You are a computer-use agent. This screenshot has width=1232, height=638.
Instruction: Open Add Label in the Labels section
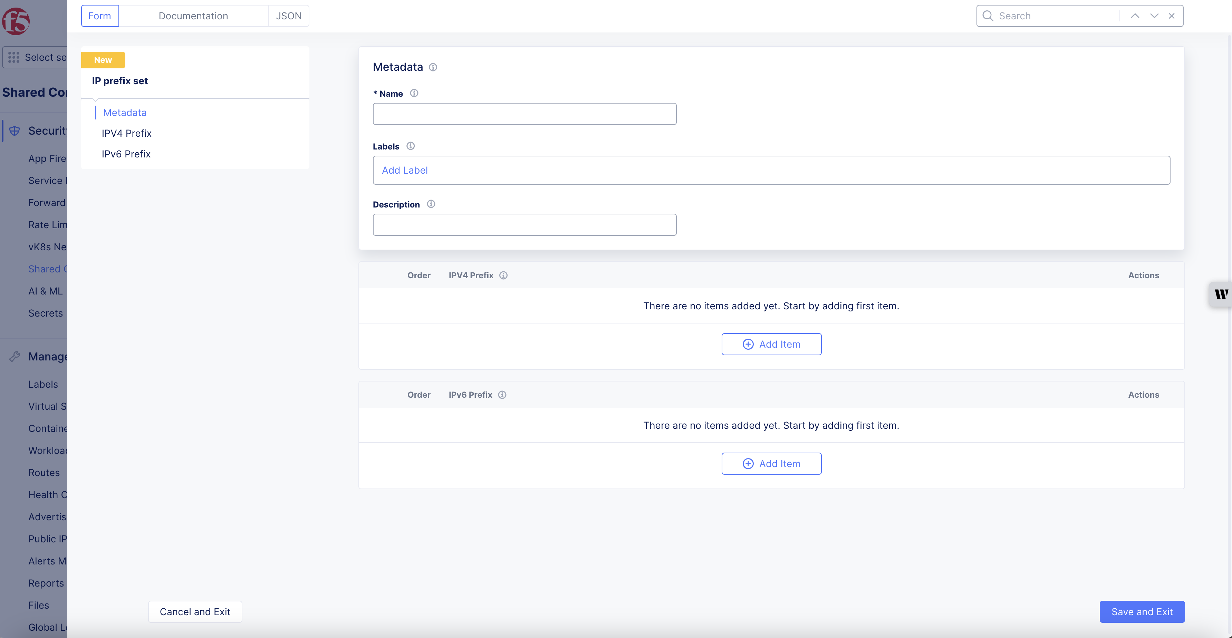(x=405, y=170)
